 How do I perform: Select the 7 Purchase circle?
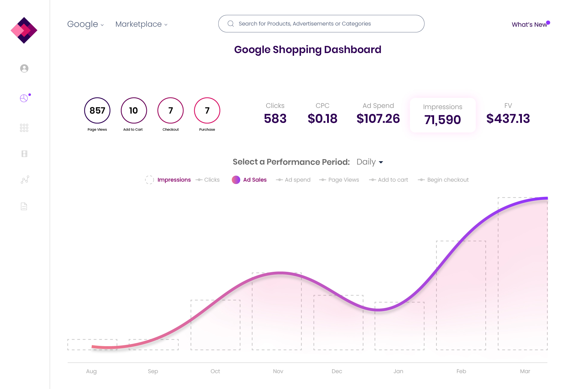tap(207, 111)
